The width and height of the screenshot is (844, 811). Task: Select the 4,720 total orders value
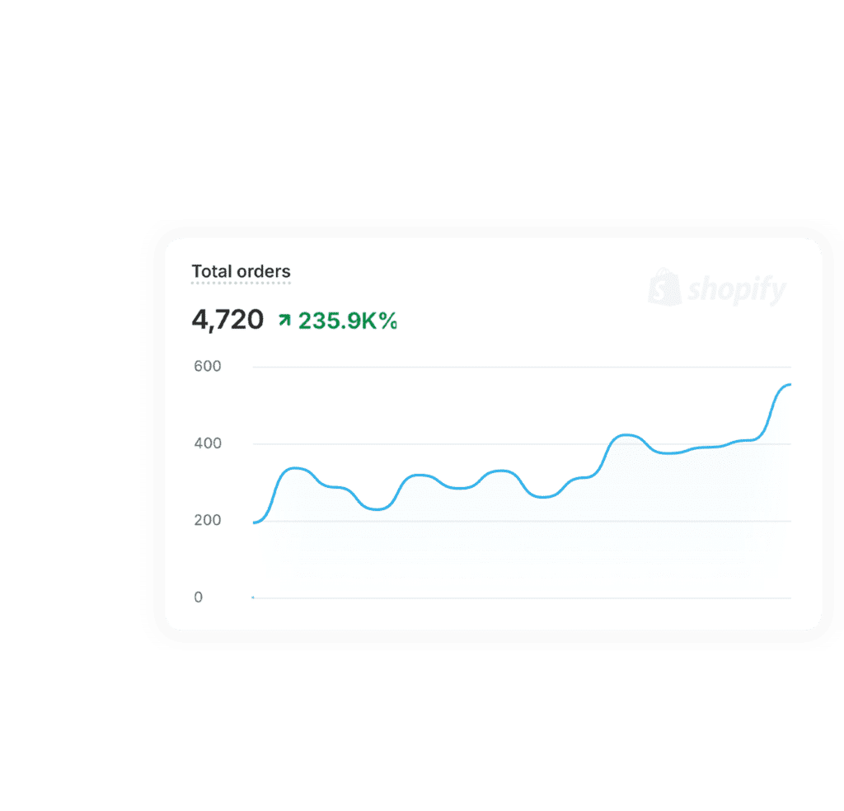pos(227,321)
